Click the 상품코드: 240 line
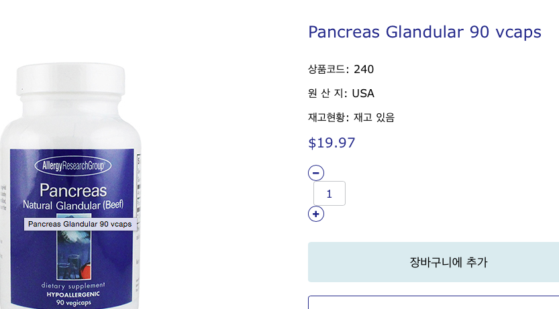Image resolution: width=559 pixels, height=309 pixels. click(x=341, y=69)
